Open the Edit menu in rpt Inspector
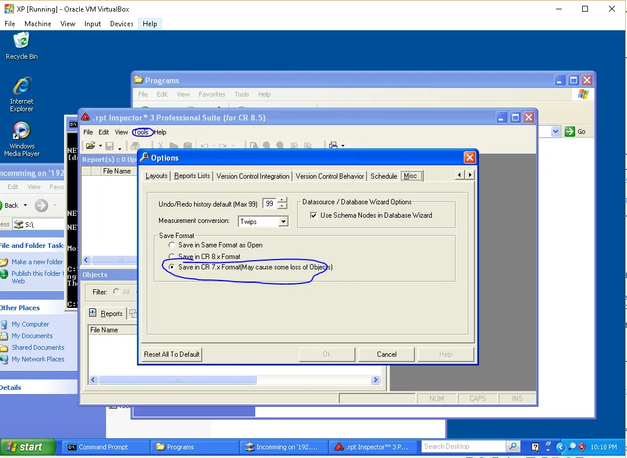Screen dimensions: 627x458 coord(104,132)
